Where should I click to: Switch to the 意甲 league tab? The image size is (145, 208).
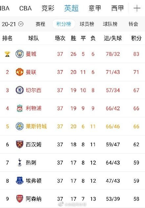(x=95, y=8)
